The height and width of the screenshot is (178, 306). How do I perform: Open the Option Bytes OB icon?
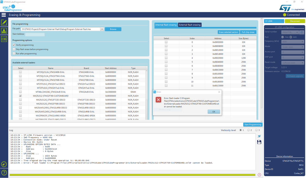click(4, 39)
